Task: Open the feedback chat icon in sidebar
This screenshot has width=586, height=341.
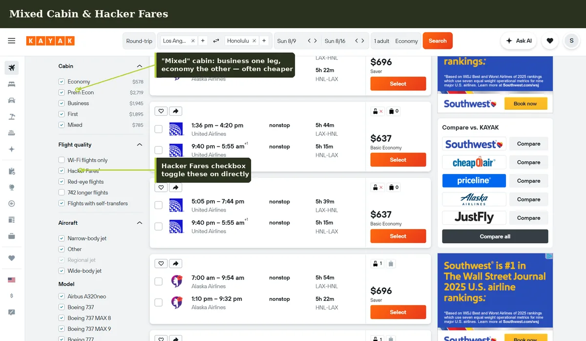Action: pos(12,312)
